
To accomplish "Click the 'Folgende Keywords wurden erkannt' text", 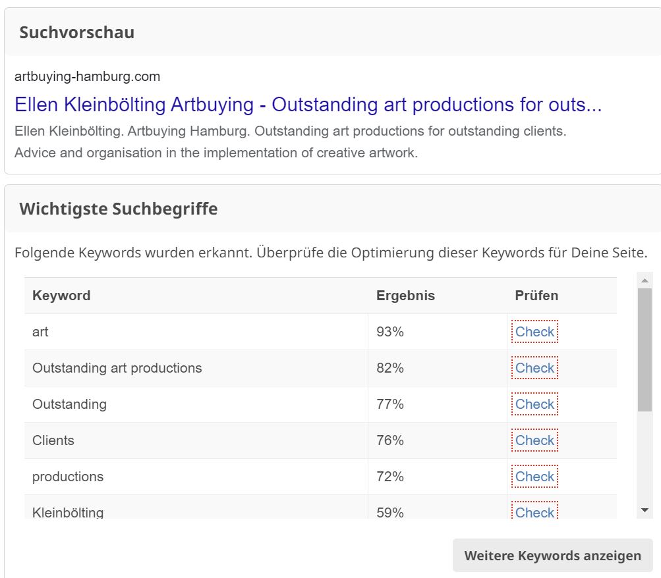I will coord(331,253).
